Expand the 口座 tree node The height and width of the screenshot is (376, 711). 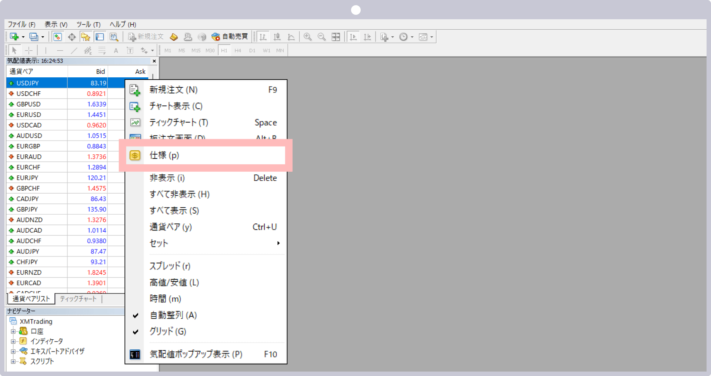tap(13, 331)
